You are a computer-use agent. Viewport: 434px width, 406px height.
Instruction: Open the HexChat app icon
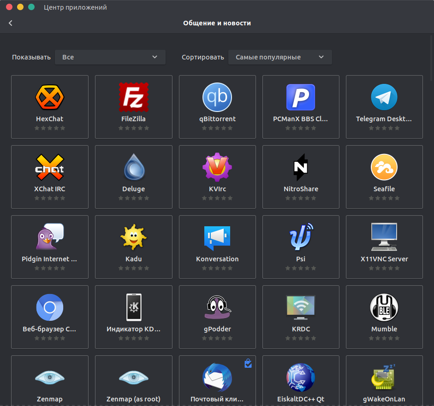(50, 97)
